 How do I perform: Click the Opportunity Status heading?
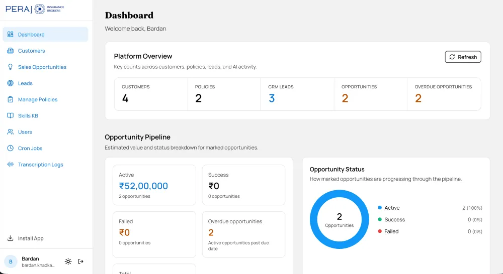[337, 169]
